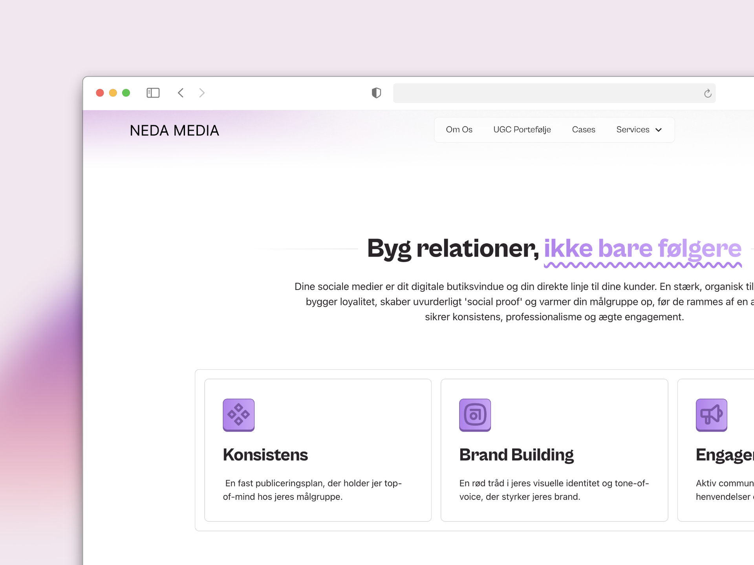This screenshot has height=565, width=754.
Task: Open the Om Os page
Action: pyautogui.click(x=459, y=129)
